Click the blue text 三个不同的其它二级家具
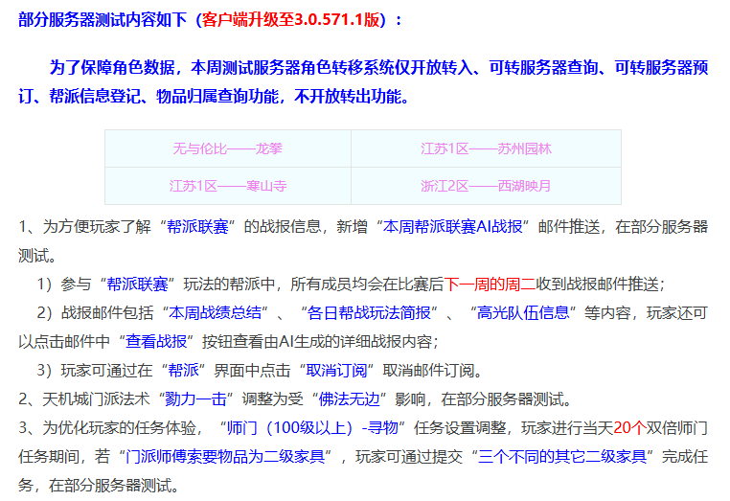Screen dimensions: 730x501 (x=562, y=457)
